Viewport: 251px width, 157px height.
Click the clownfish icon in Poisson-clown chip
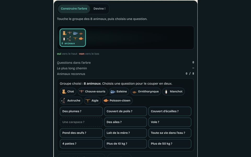106,100
